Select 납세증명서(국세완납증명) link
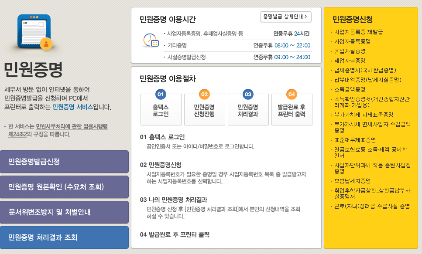This screenshot has height=254, width=422. coord(365,70)
